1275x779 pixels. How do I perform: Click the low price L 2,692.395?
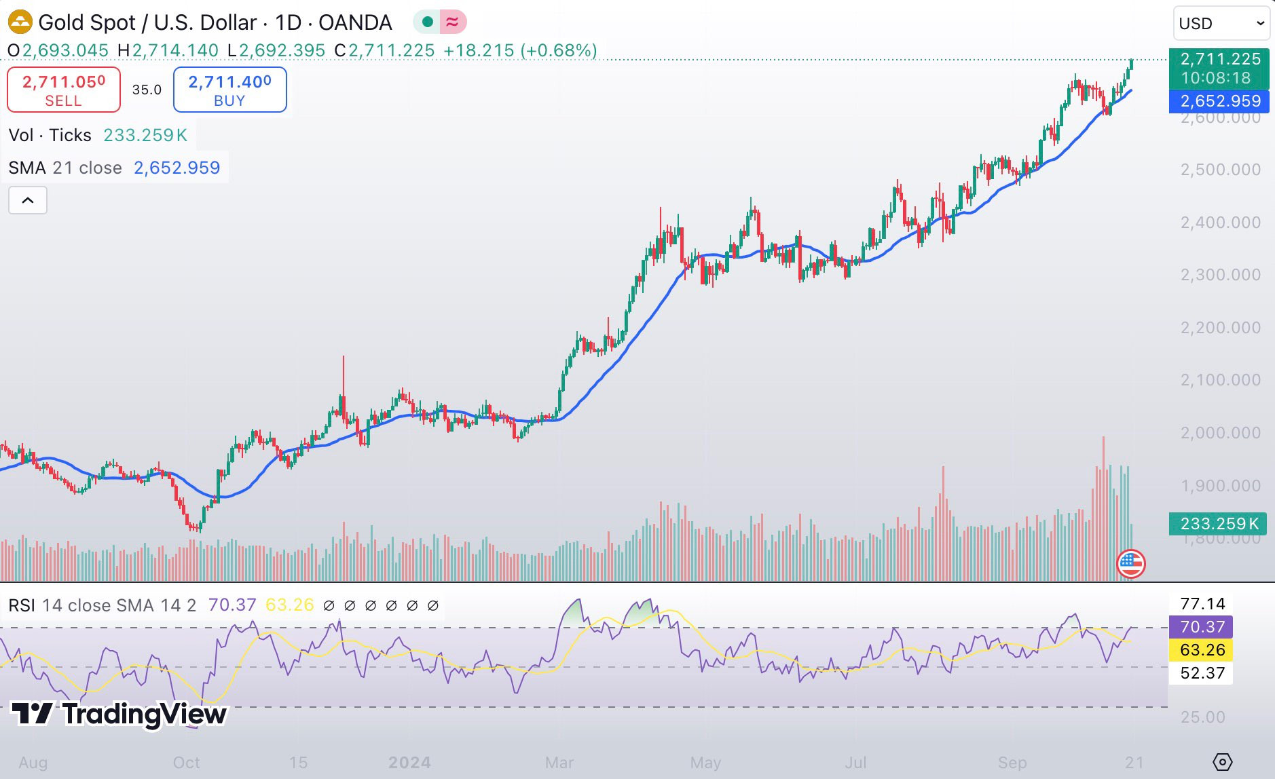(276, 50)
